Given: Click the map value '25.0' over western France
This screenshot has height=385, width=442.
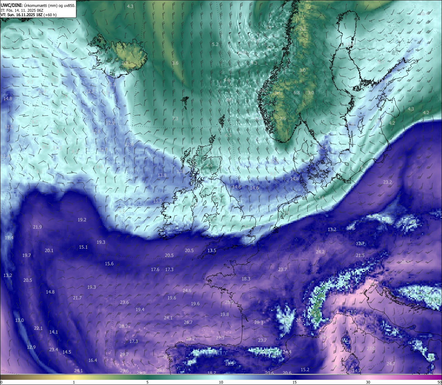Looking at the screenshot, I should [x=229, y=302].
